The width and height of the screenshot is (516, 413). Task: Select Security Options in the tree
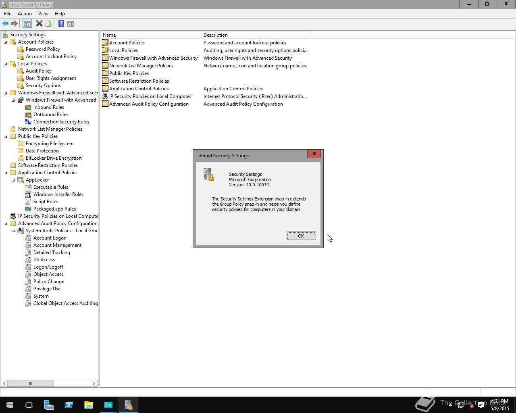(x=43, y=86)
